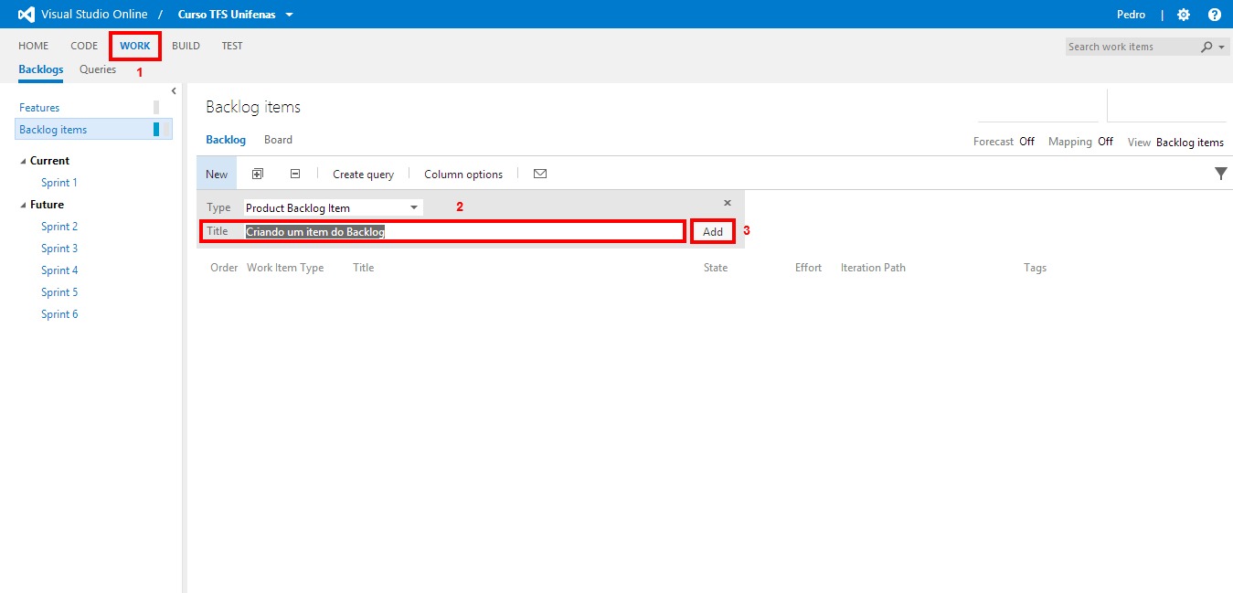The height and width of the screenshot is (593, 1233).
Task: Go to the HOME hub
Action: pos(34,46)
